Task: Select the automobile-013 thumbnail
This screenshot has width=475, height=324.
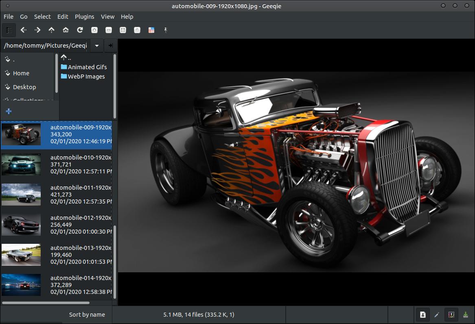Action: coord(21,255)
